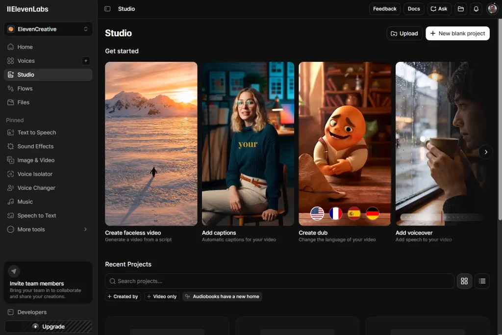The width and height of the screenshot is (502, 335).
Task: Click the plus icon next to Voices
Action: [x=86, y=61]
